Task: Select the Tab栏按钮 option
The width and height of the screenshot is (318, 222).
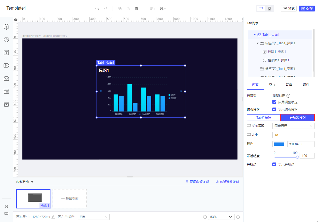Action: pos(264,118)
